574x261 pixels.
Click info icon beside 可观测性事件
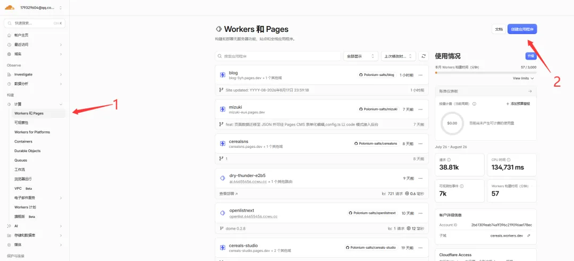[462, 186]
